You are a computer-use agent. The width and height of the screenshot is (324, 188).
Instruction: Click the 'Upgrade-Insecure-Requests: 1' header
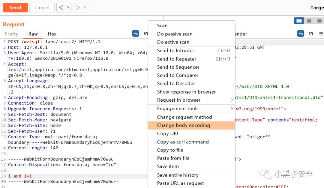(45, 109)
